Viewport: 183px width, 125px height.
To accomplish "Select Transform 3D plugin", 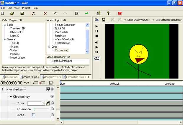I will coord(17,29).
